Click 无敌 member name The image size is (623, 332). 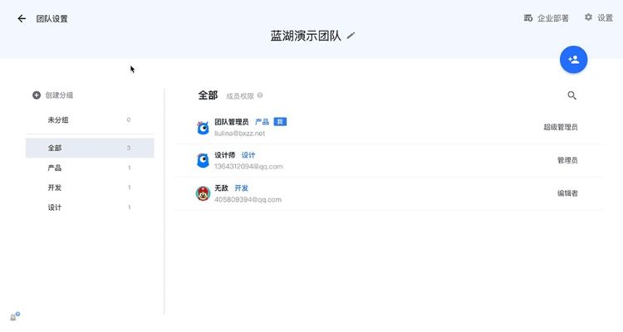(x=221, y=188)
